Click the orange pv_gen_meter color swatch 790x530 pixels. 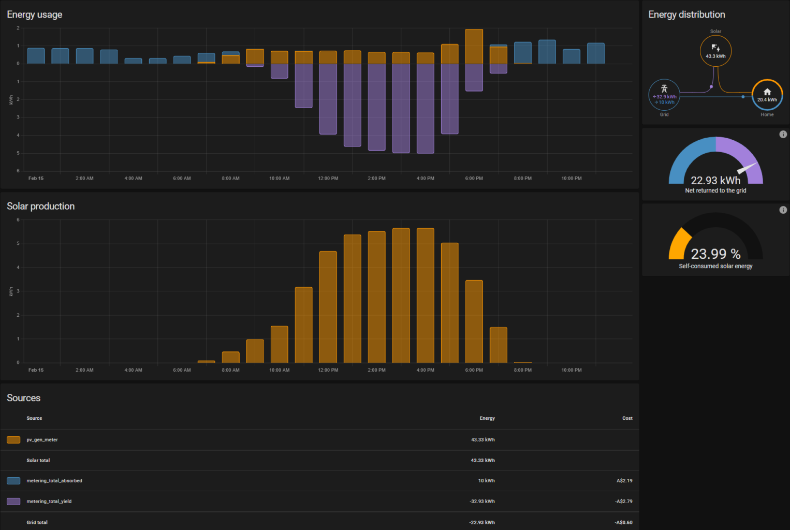[13, 439]
